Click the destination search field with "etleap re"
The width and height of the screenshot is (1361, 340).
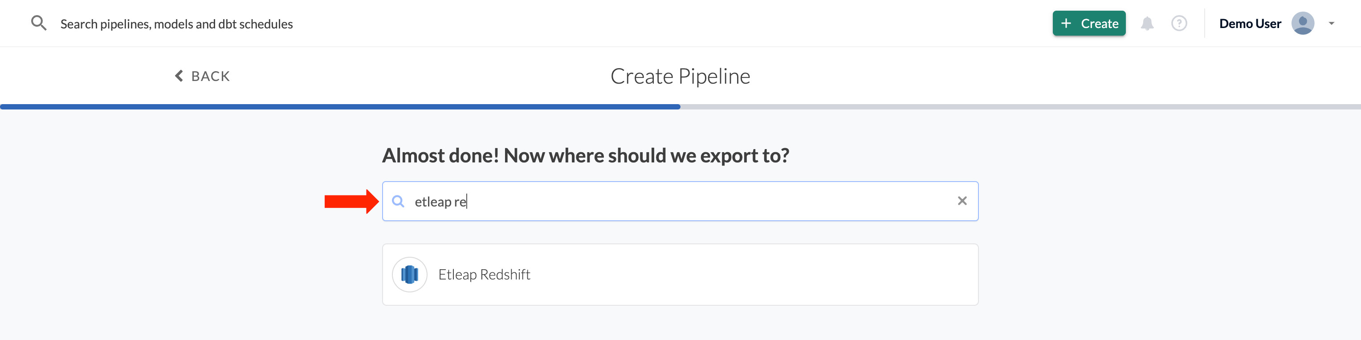click(x=676, y=201)
